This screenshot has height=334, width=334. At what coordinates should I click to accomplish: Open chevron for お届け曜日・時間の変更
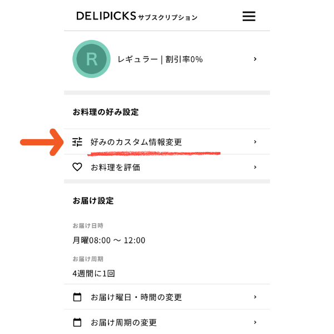pyautogui.click(x=255, y=297)
